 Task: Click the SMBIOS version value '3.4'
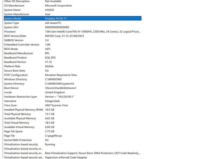[47, 40]
